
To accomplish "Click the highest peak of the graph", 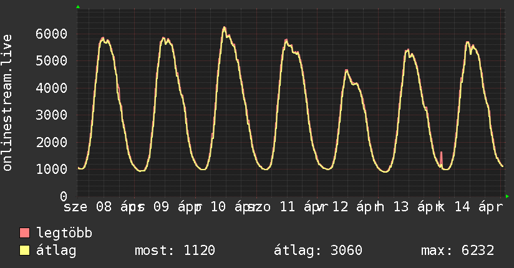I will tap(224, 27).
